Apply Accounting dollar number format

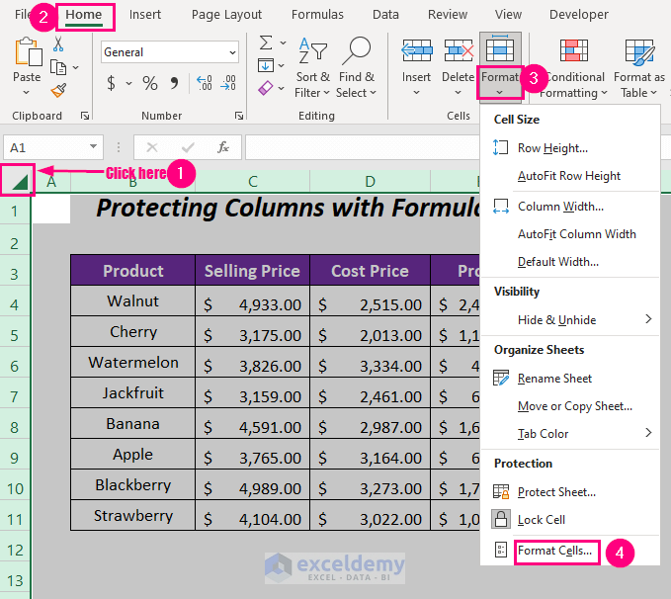pos(112,83)
